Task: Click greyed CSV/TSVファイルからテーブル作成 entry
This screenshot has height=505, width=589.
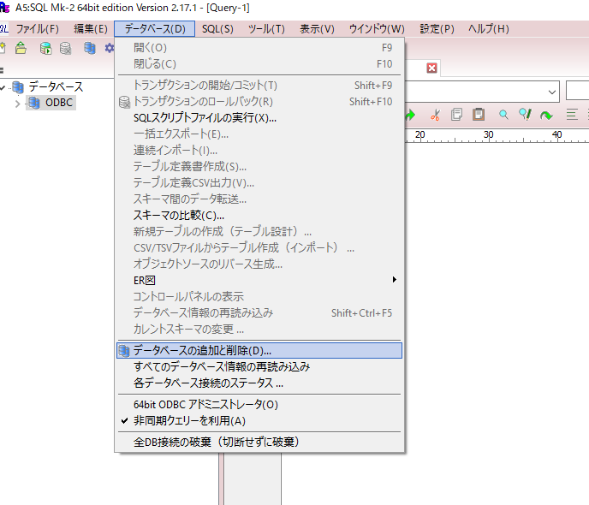Action: click(259, 247)
